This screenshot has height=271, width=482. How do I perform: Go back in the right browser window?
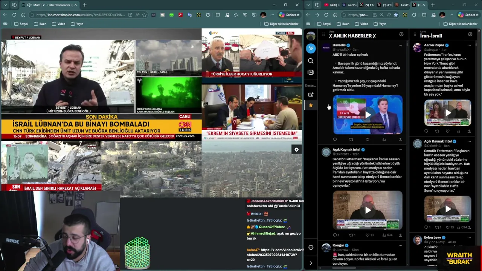tap(308, 15)
